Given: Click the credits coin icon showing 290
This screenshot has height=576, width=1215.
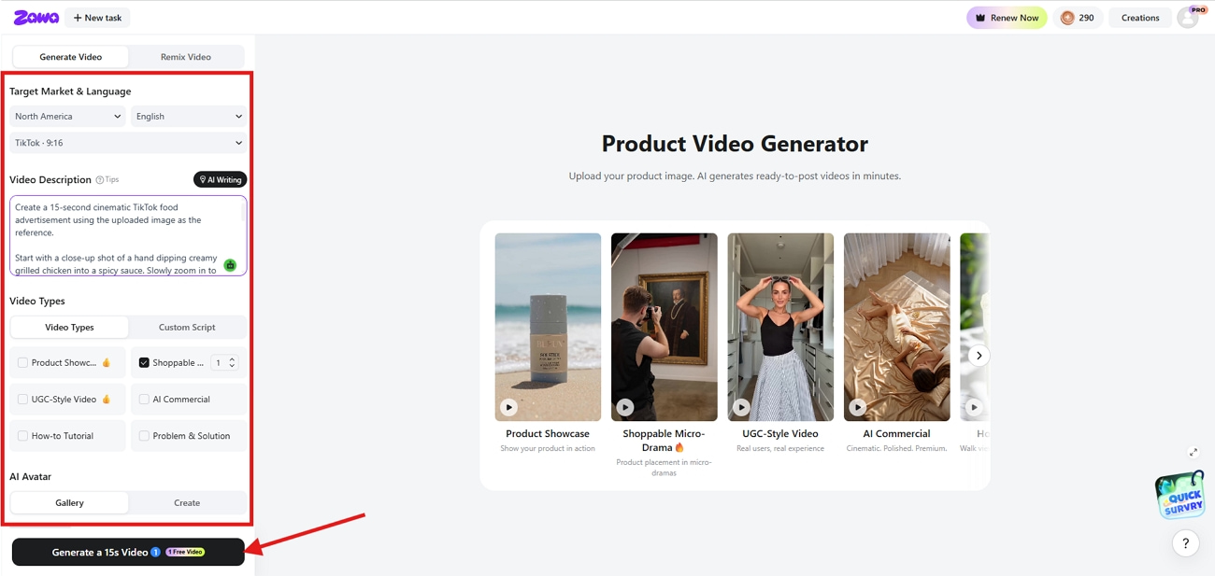Looking at the screenshot, I should (1067, 18).
